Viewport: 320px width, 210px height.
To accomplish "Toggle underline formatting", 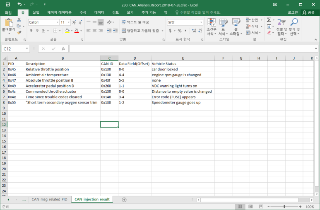I will 43,31.
